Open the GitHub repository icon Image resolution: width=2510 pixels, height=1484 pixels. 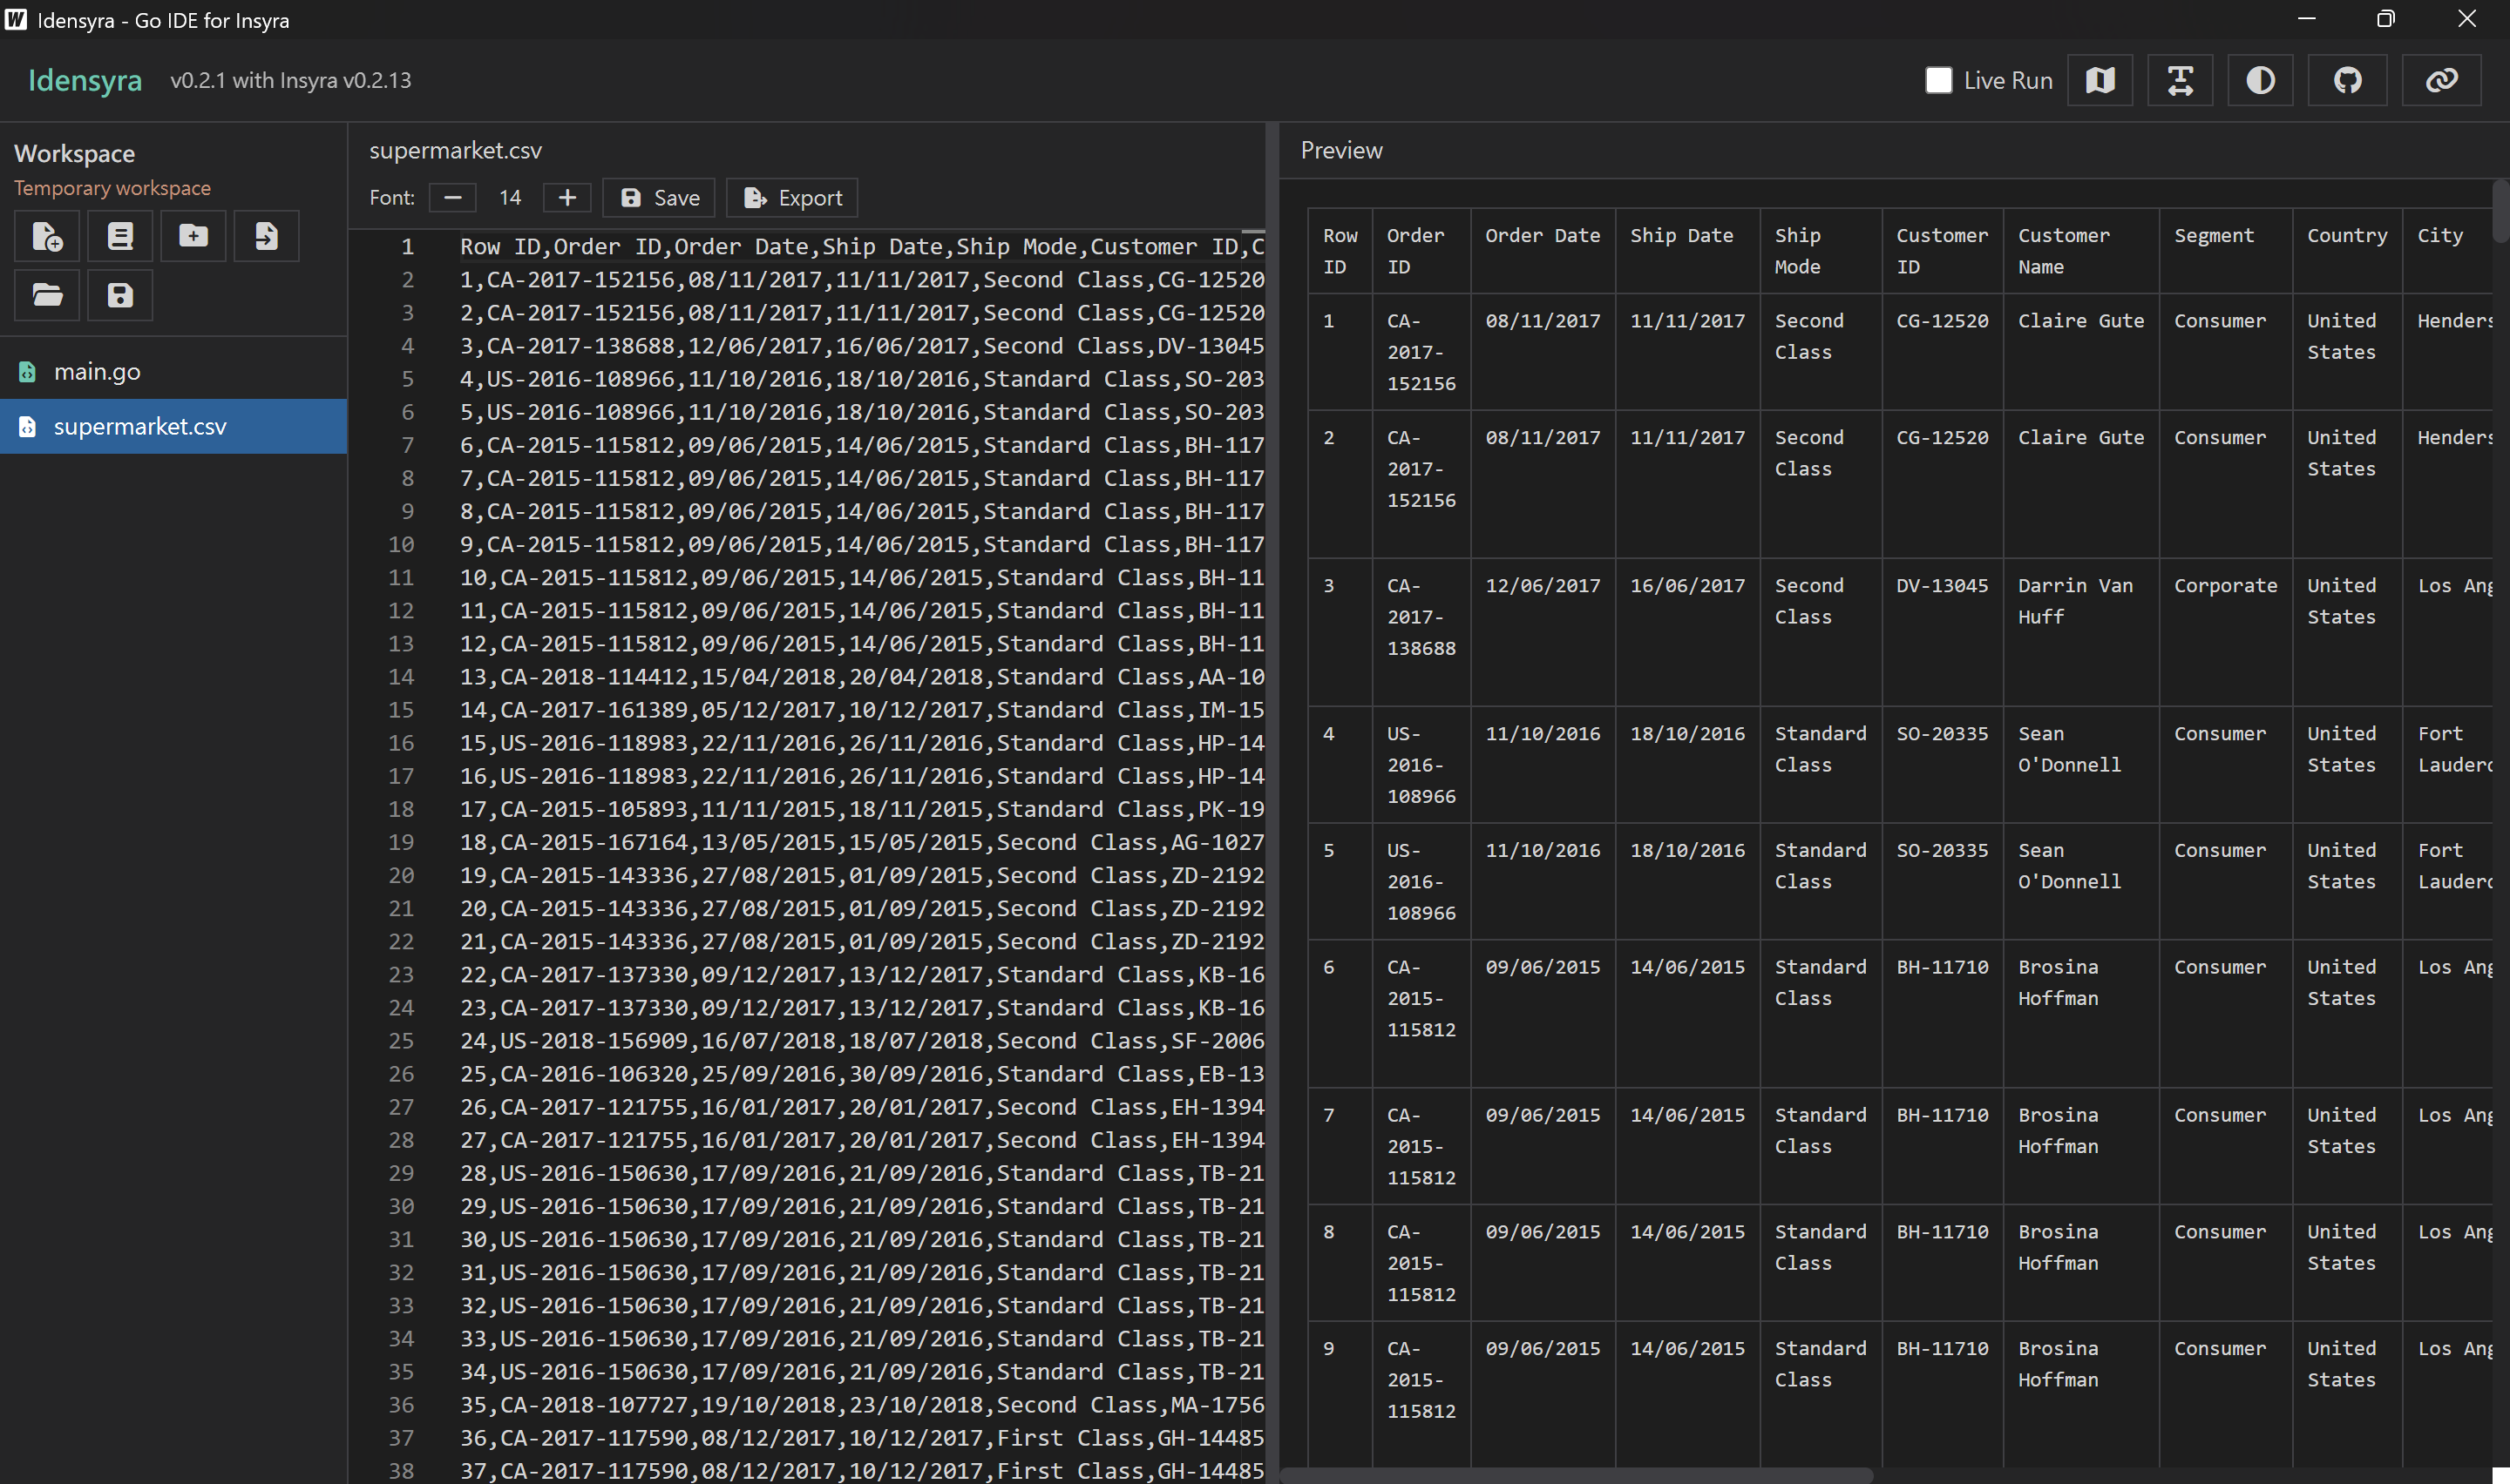(2347, 80)
